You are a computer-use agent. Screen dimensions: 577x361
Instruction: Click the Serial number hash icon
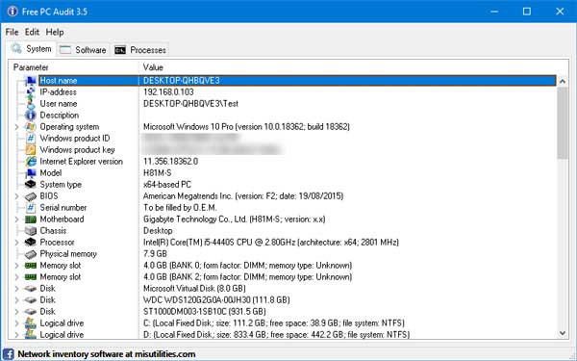31,207
